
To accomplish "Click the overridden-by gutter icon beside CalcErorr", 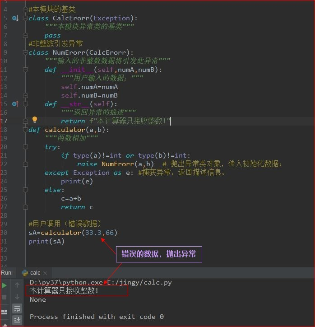I will pos(15,19).
